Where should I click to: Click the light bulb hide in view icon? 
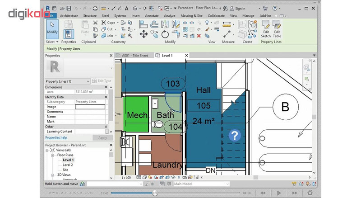[207, 23]
